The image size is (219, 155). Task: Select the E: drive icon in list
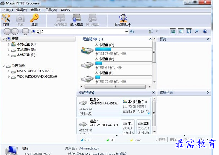coord(87,79)
